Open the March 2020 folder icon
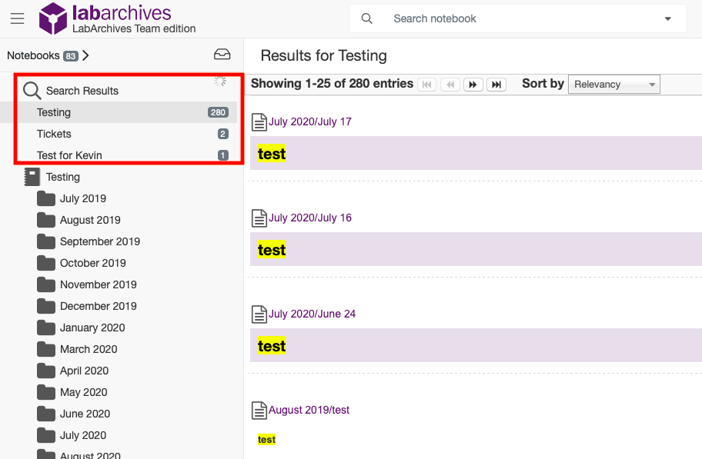 tap(46, 349)
